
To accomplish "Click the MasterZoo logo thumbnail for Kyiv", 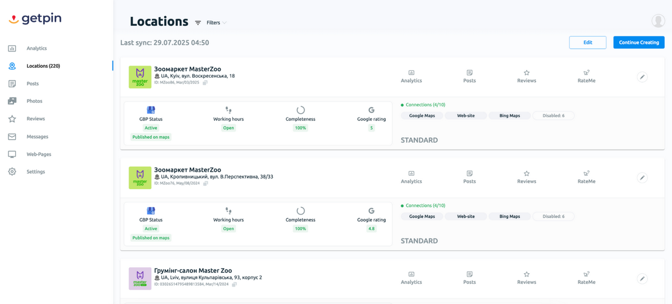I will (140, 77).
